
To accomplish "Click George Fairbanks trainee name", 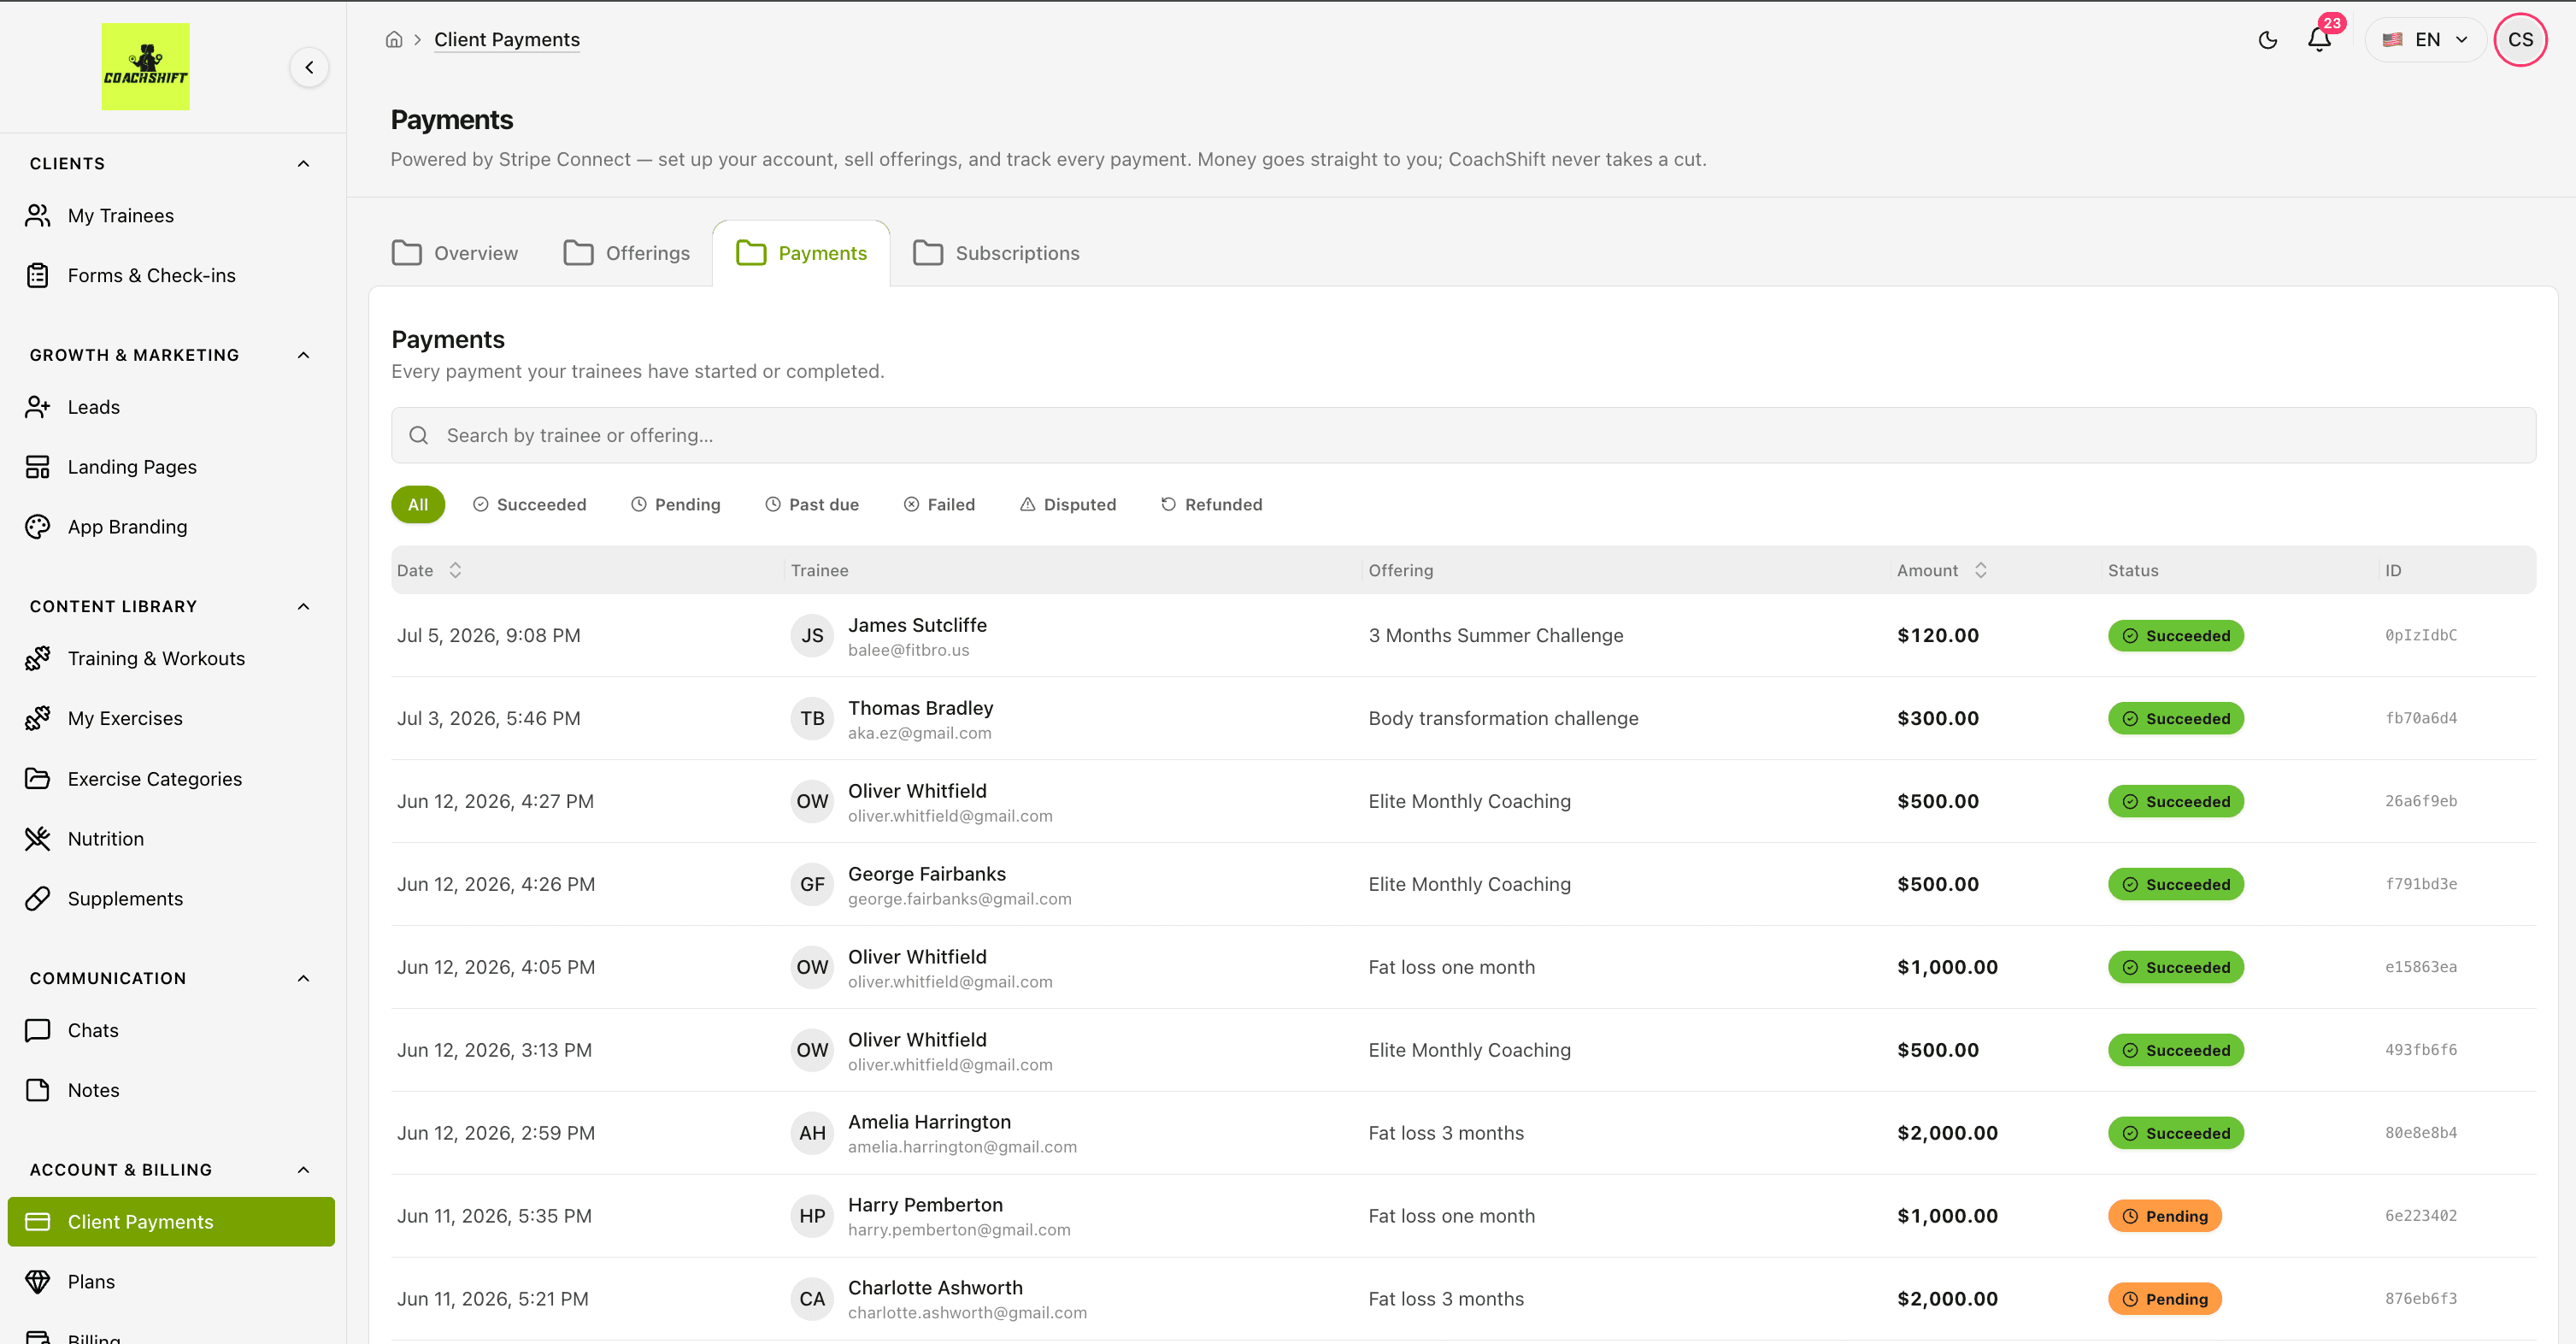I will 927,874.
